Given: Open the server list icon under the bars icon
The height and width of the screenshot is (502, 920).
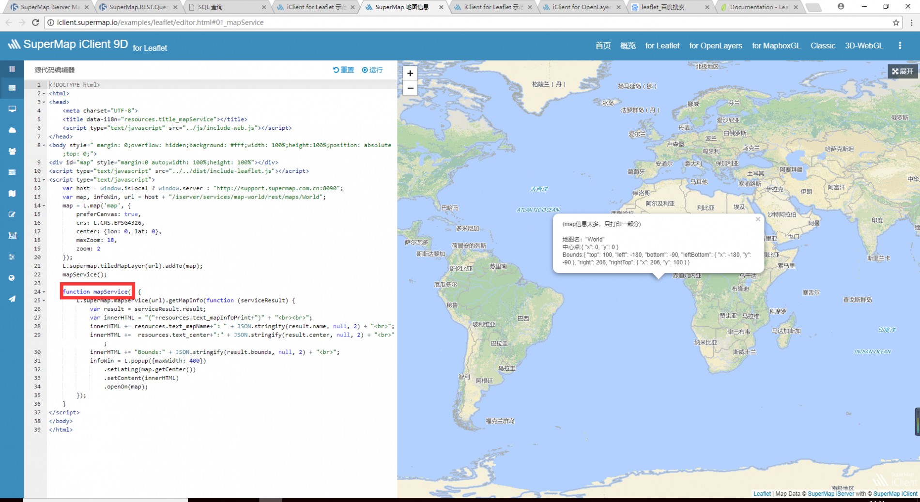Looking at the screenshot, I should coord(12,88).
